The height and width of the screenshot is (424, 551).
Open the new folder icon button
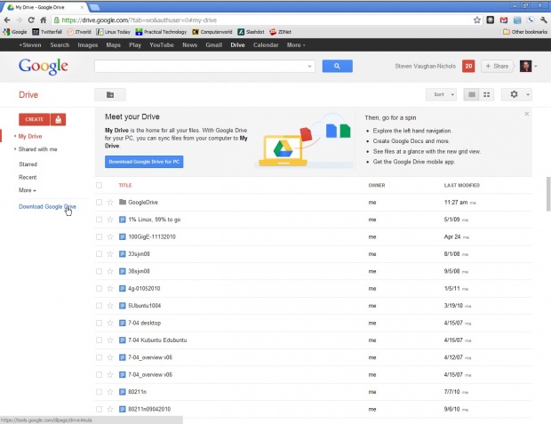coord(110,94)
